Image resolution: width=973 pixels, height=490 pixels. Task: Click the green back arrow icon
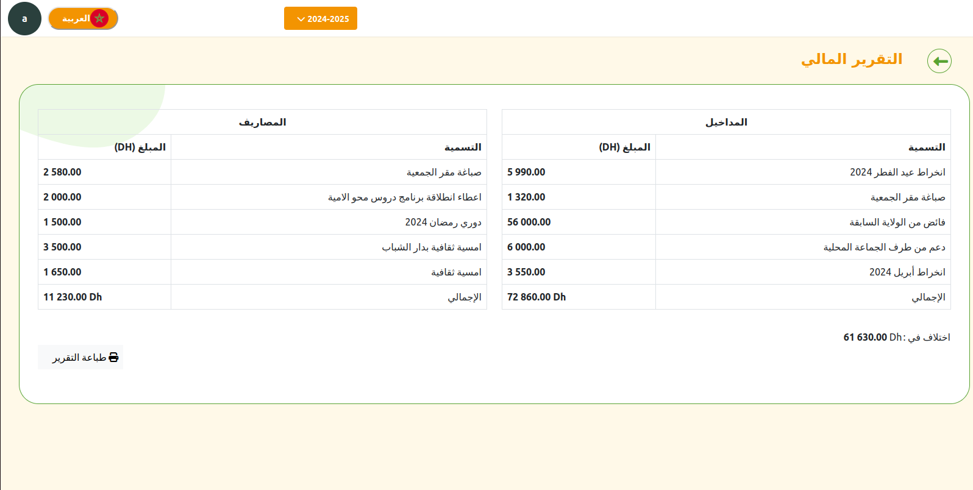tap(939, 61)
